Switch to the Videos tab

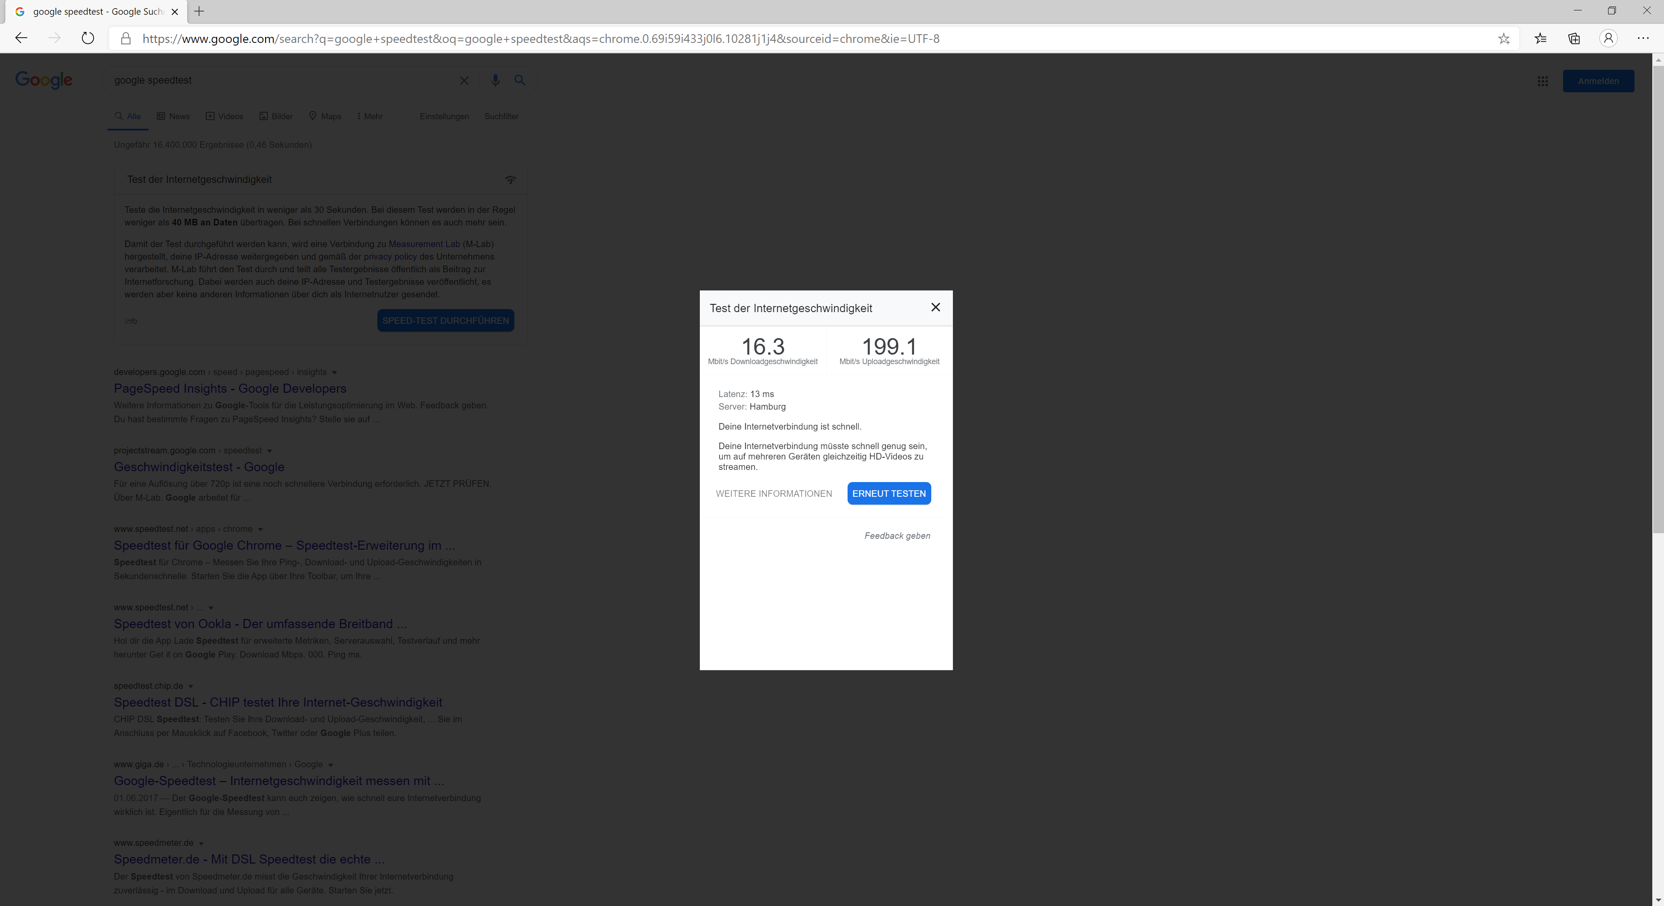[224, 116]
